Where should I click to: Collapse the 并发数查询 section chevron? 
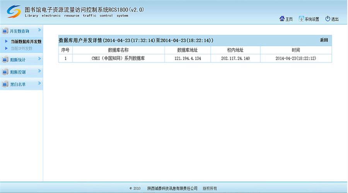39,30
